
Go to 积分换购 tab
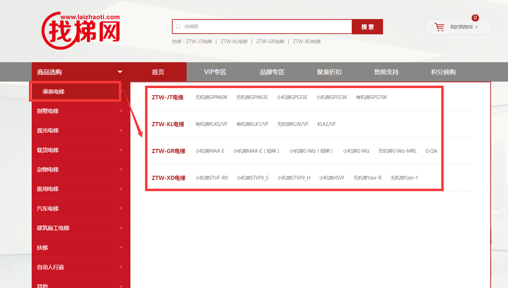[x=443, y=72]
